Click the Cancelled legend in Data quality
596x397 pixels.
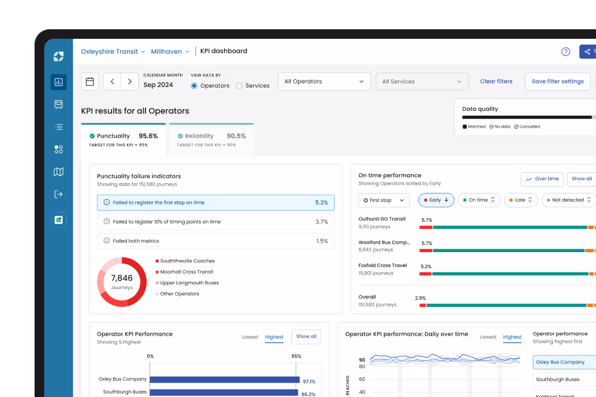527,126
